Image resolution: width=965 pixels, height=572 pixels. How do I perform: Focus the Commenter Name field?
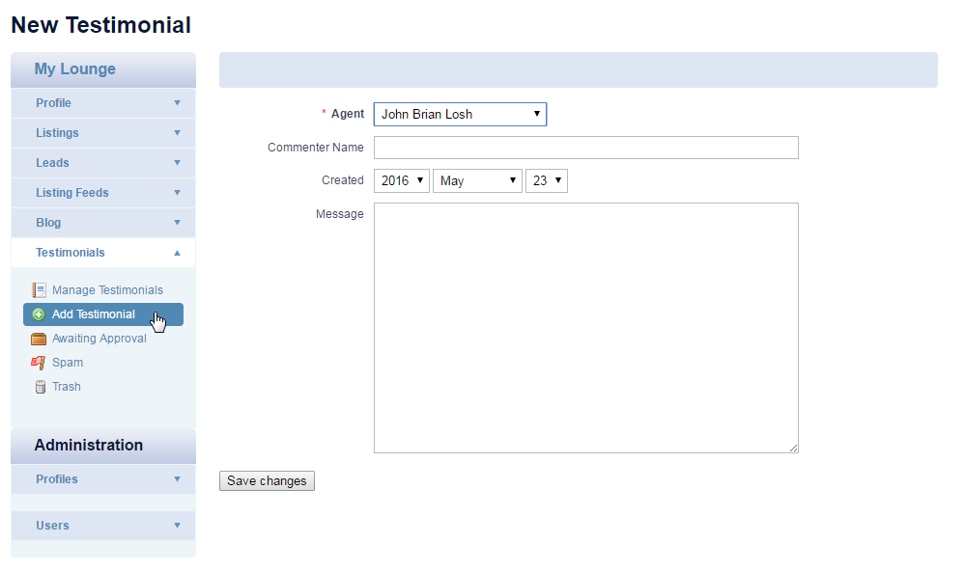click(x=586, y=148)
